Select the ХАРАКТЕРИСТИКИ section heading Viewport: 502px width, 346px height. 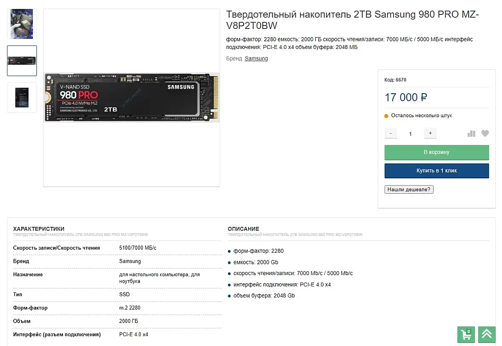[39, 229]
